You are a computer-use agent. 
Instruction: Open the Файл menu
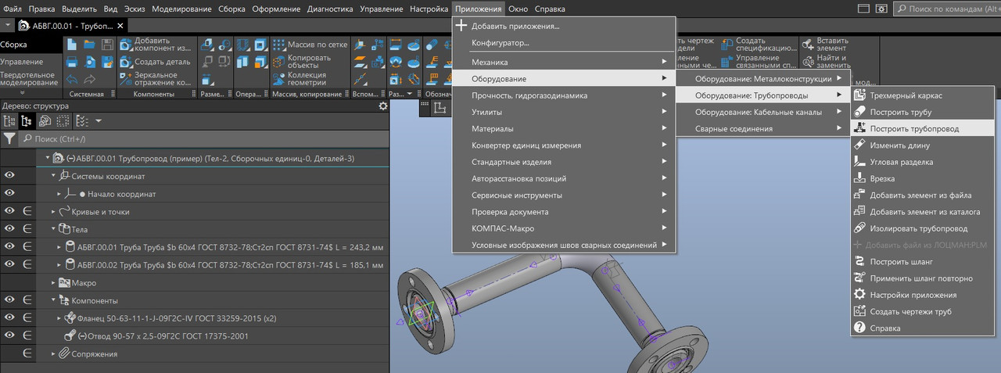(13, 9)
